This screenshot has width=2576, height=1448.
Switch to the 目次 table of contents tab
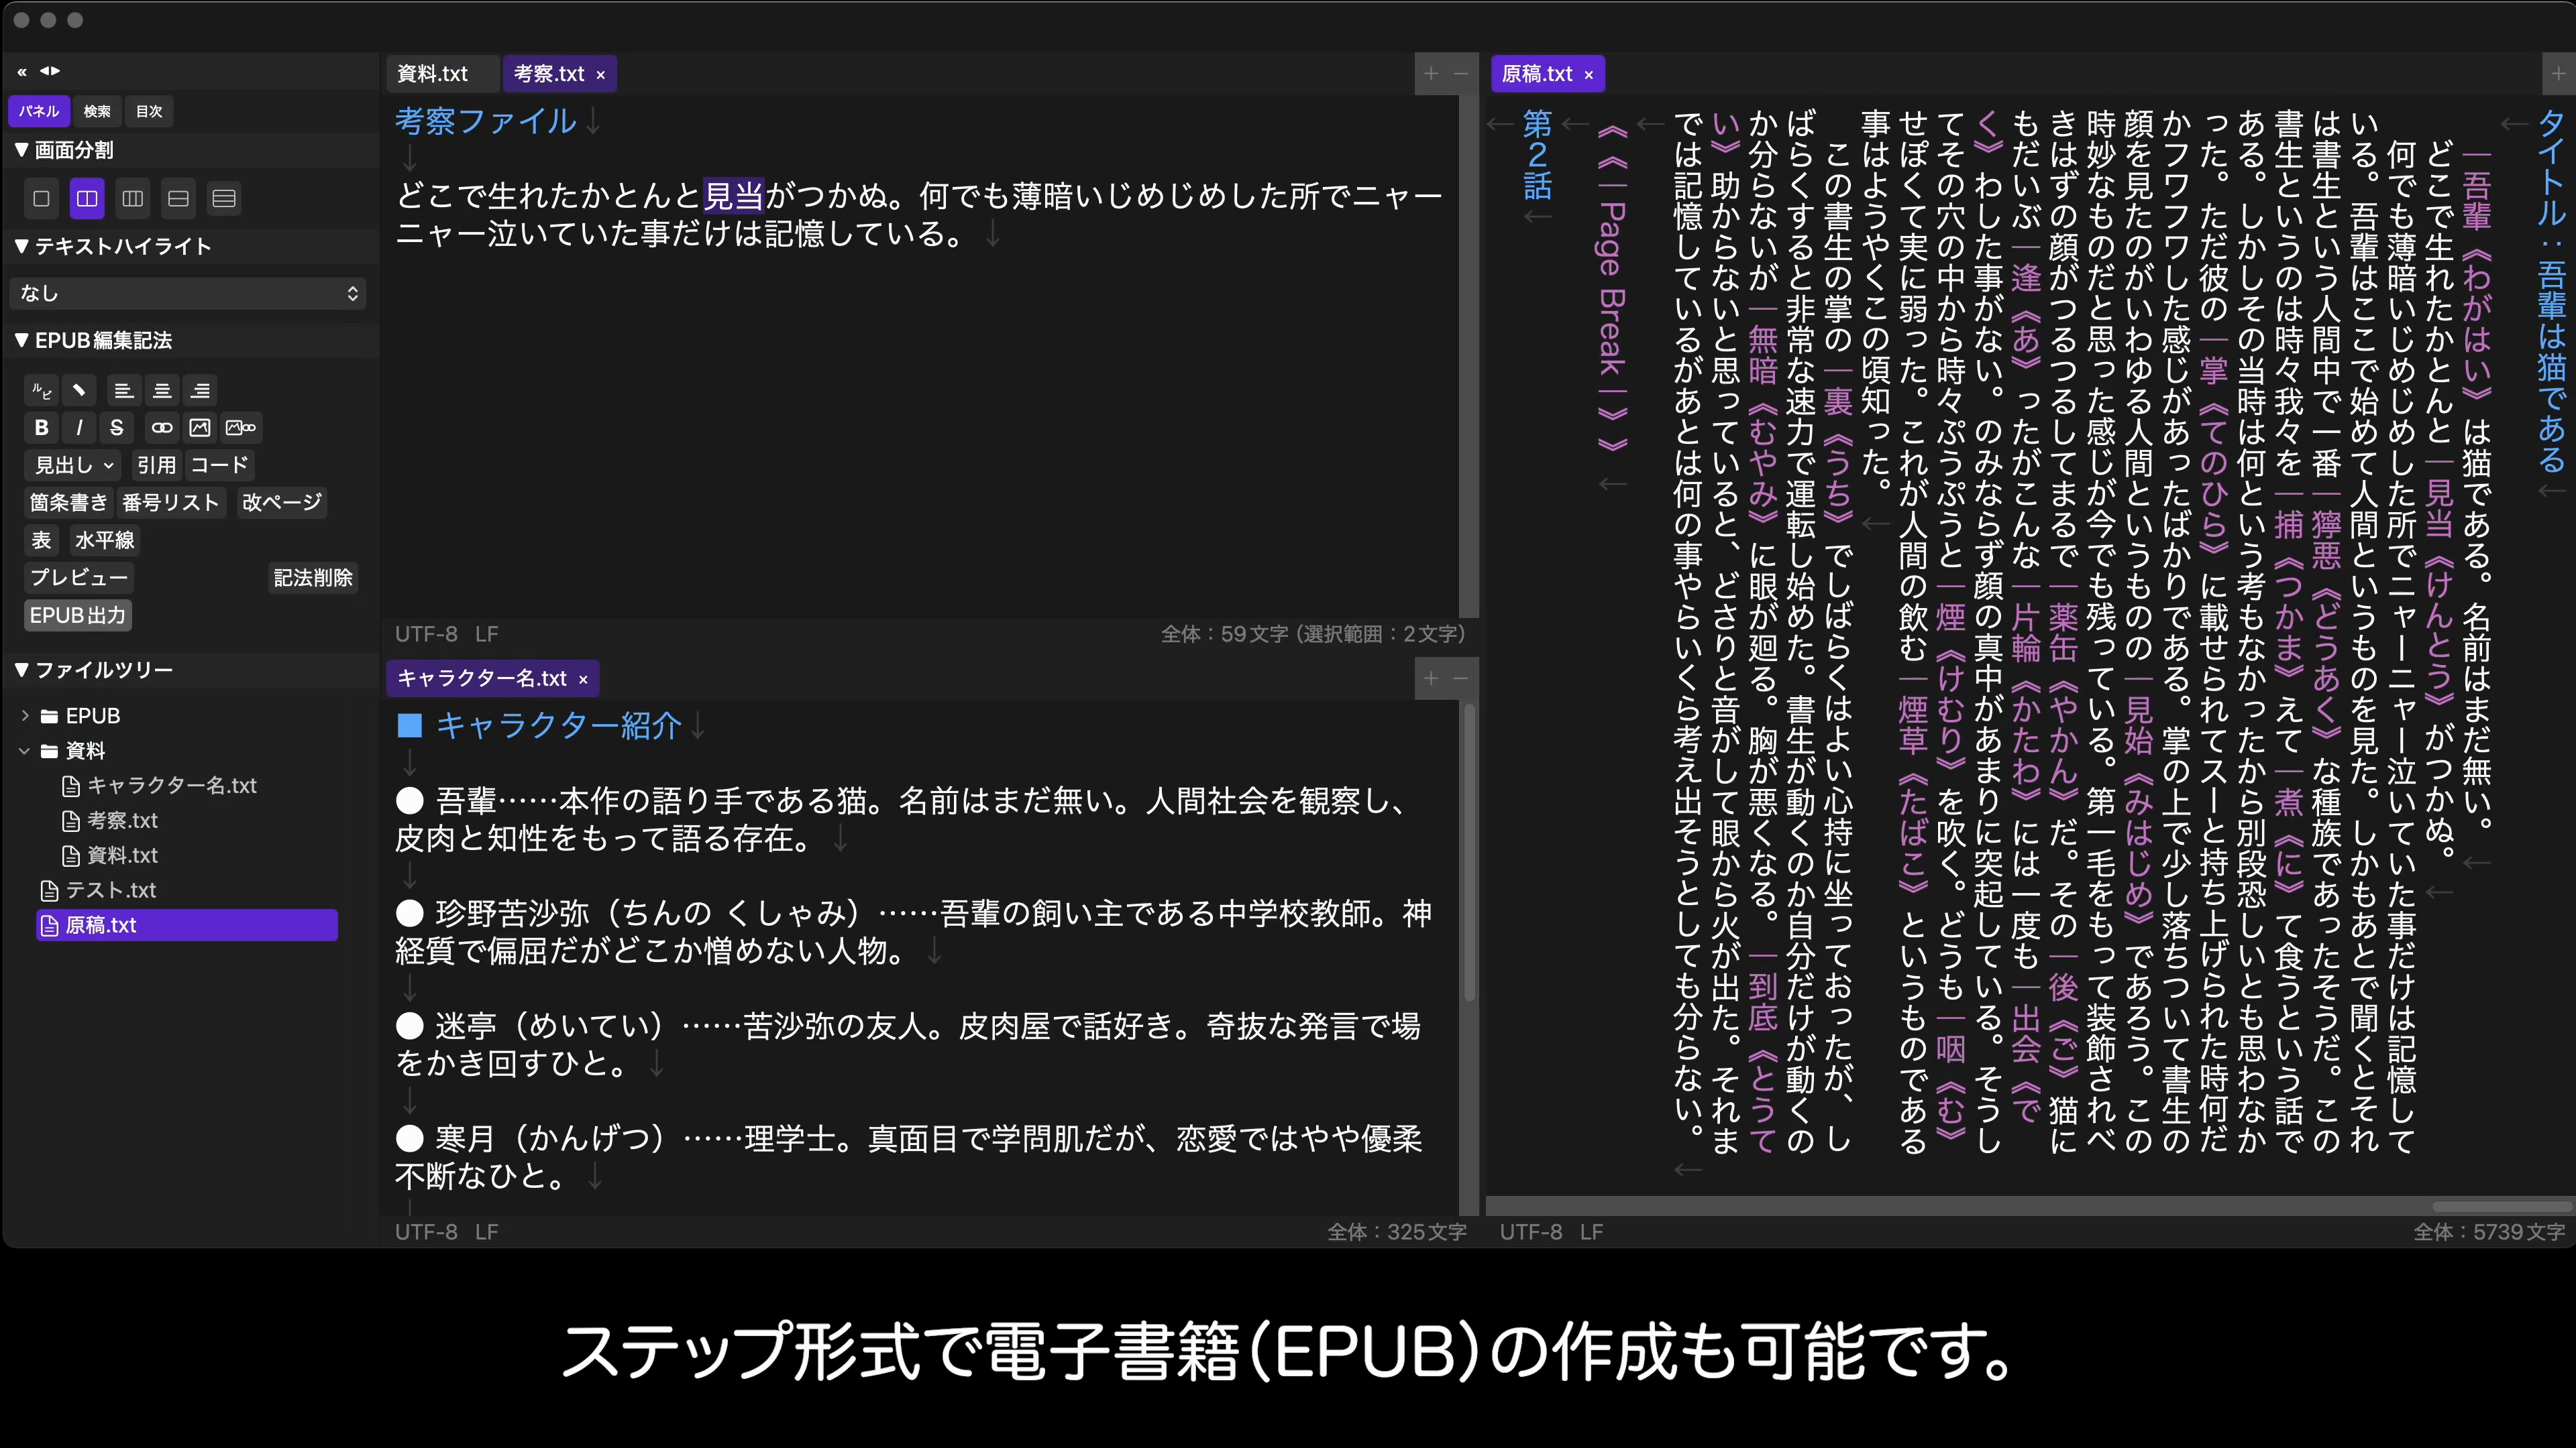tap(149, 111)
